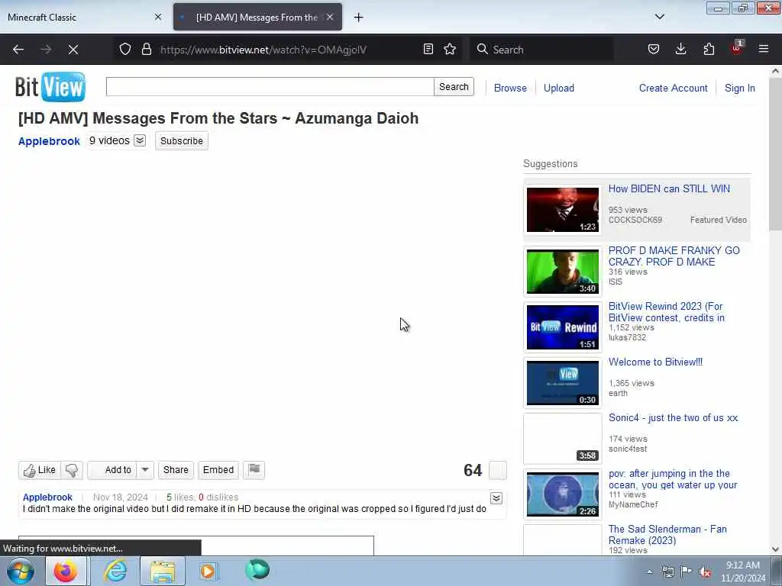782x586 pixels.
Task: Open the extensions puzzle-piece icon
Action: 709,49
